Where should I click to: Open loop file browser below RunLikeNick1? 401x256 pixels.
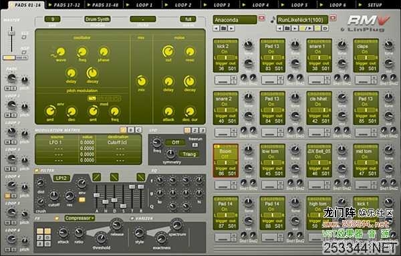pos(287,28)
